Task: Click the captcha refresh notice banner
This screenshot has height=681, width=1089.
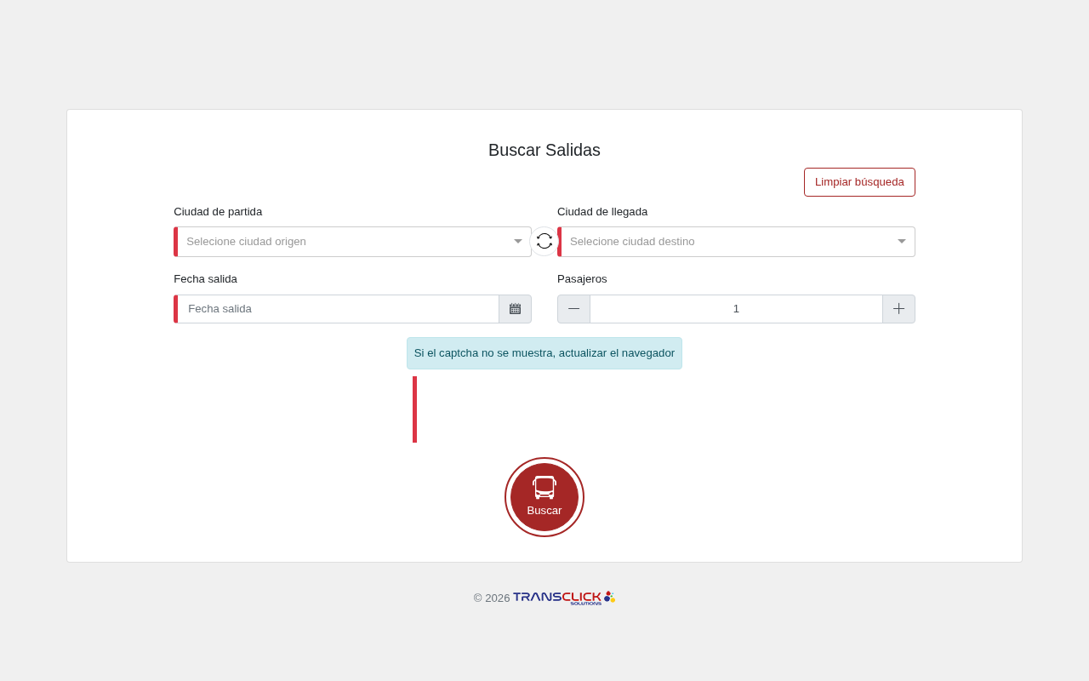Action: 544,353
